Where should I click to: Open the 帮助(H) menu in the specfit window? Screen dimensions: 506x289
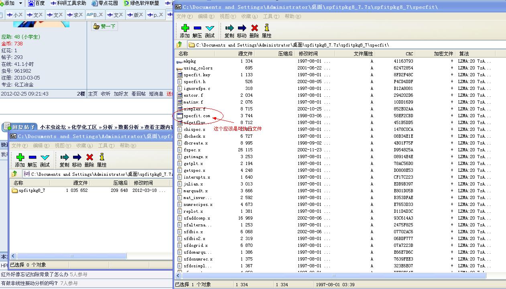click(293, 16)
